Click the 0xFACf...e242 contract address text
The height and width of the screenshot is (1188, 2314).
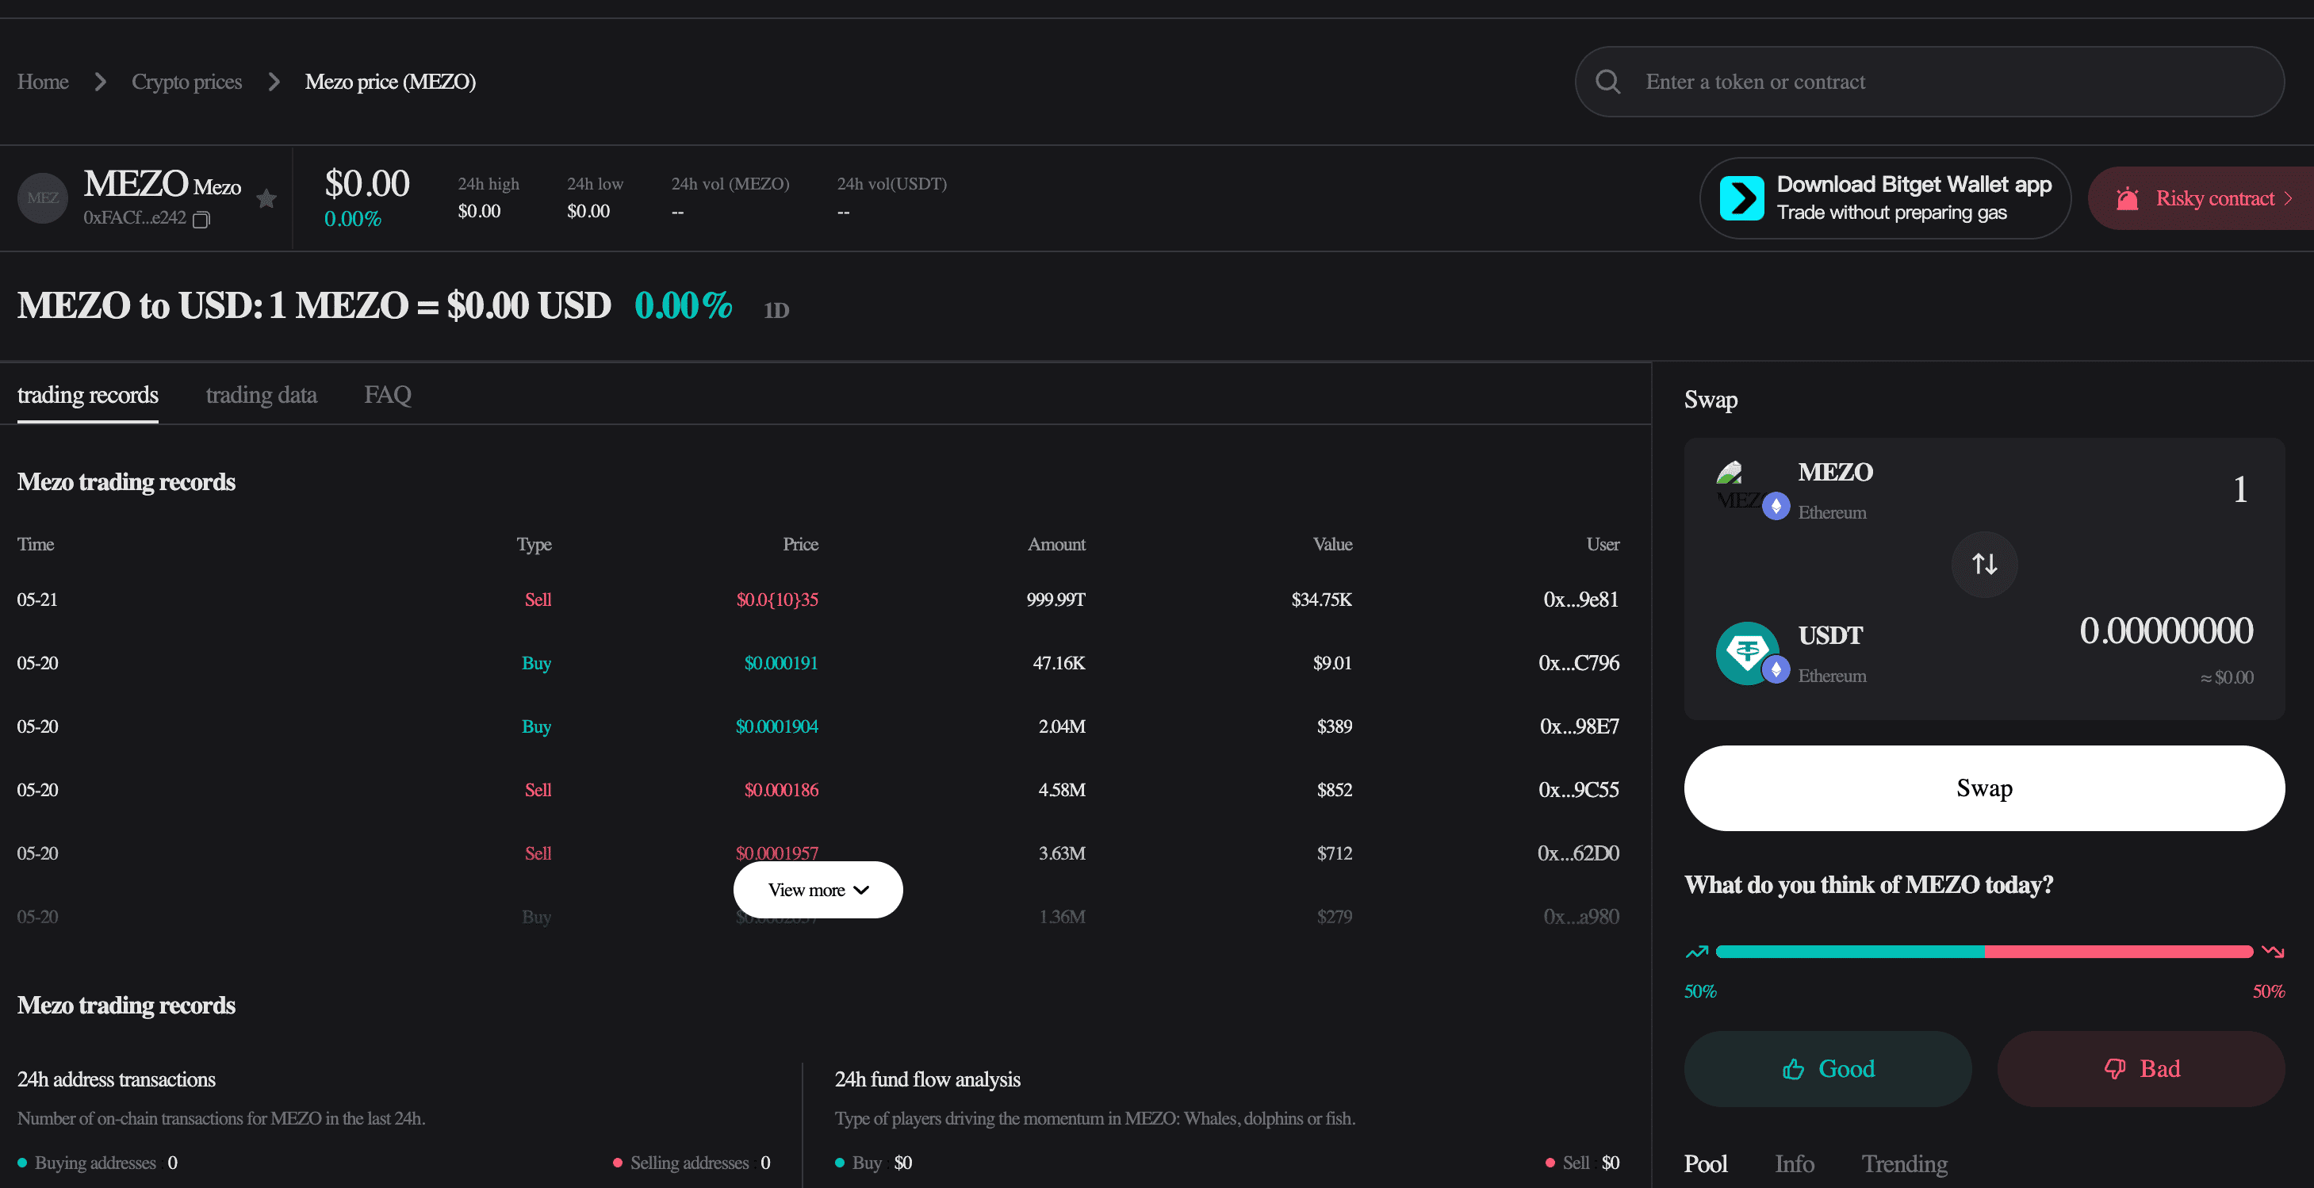tap(135, 218)
